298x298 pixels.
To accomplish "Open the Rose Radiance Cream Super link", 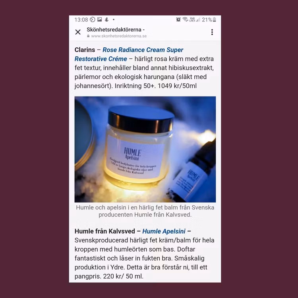I will [143, 50].
